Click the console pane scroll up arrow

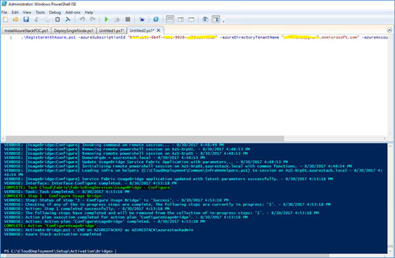tap(391, 146)
